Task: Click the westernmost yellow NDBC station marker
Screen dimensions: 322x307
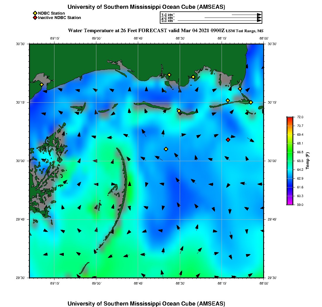Action: pyautogui.click(x=42, y=84)
